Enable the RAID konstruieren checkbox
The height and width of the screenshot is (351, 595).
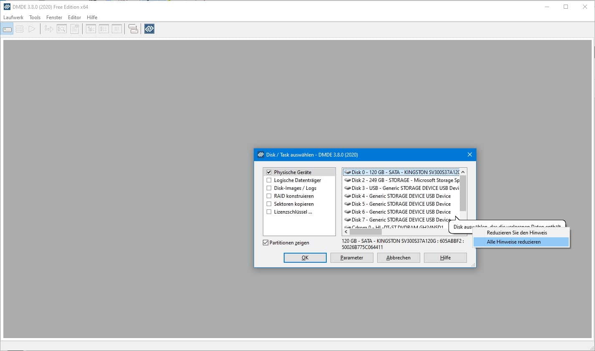click(269, 196)
